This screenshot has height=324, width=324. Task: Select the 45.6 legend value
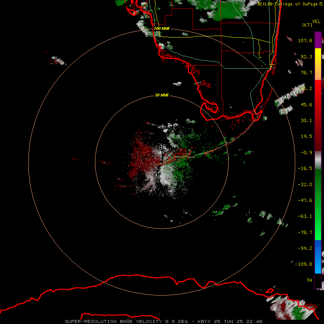click(306, 104)
